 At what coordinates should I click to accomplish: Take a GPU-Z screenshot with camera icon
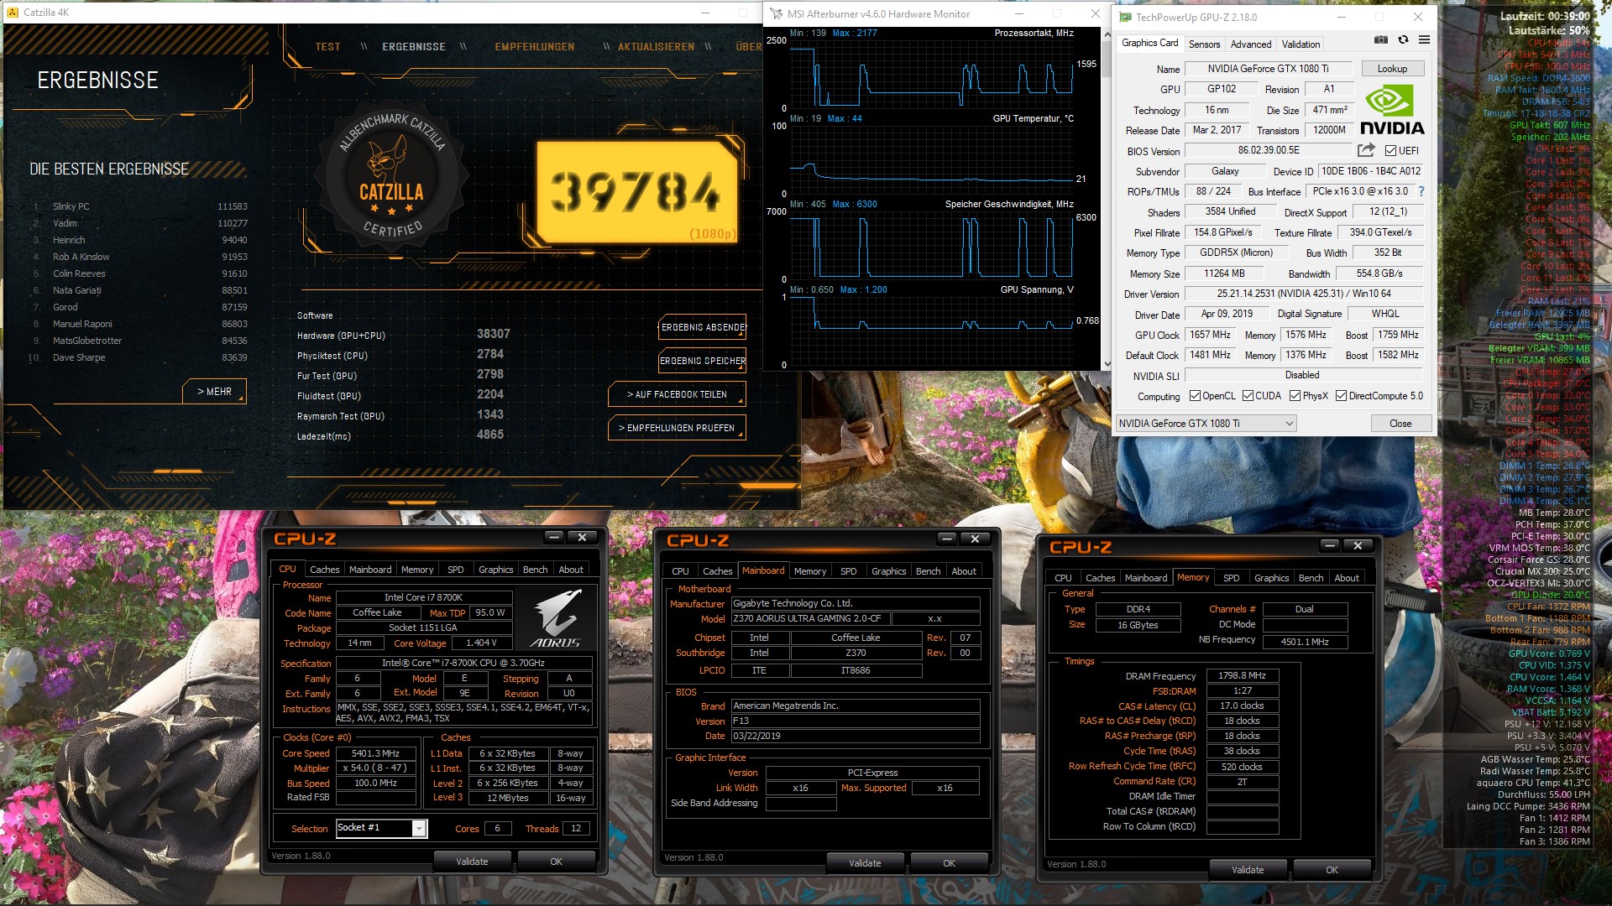1381,39
